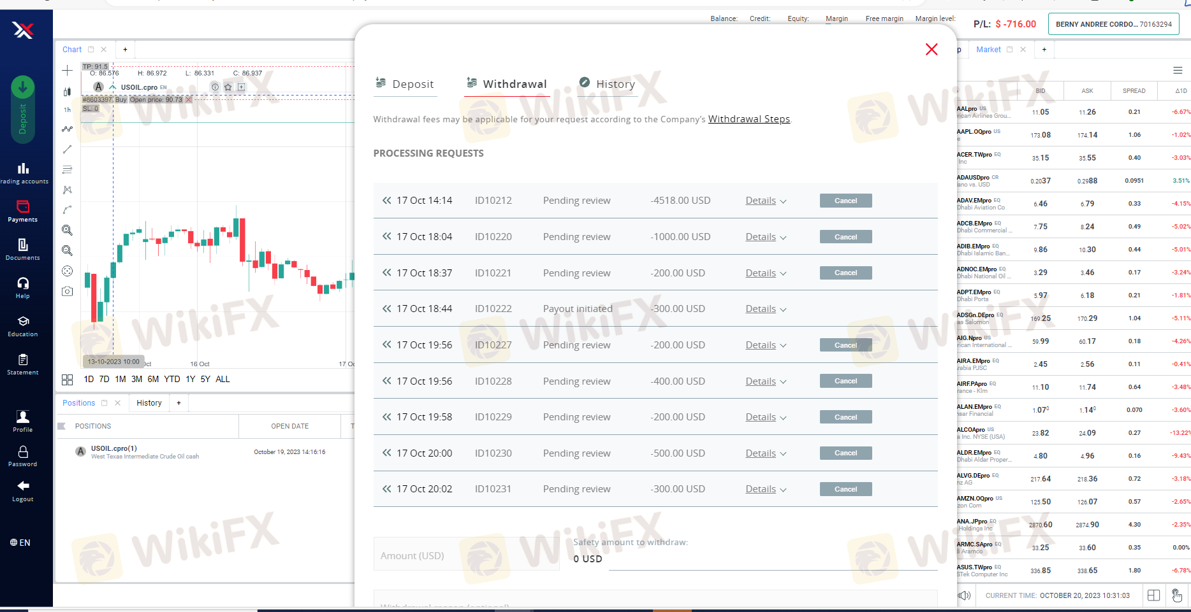The height and width of the screenshot is (612, 1191).
Task: Add new market panel tab with plus
Action: (1044, 50)
